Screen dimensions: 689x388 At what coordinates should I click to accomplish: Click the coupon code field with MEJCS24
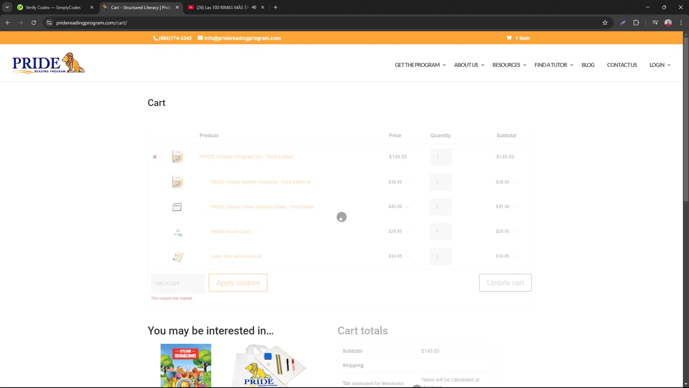(x=178, y=283)
